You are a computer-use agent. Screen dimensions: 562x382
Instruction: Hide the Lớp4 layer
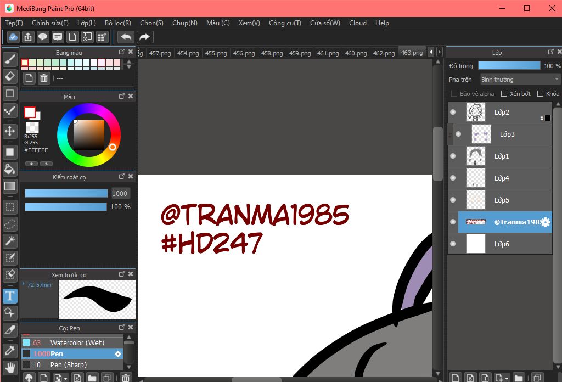pos(453,178)
